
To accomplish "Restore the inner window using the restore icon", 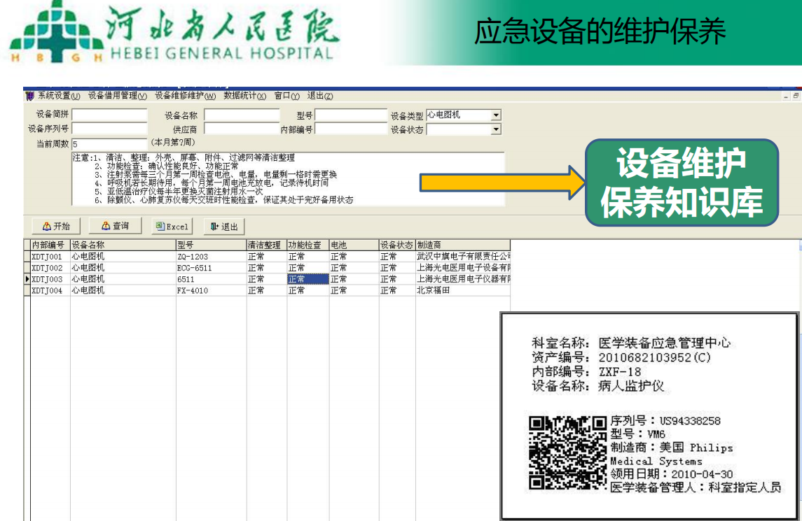I will coord(796,97).
